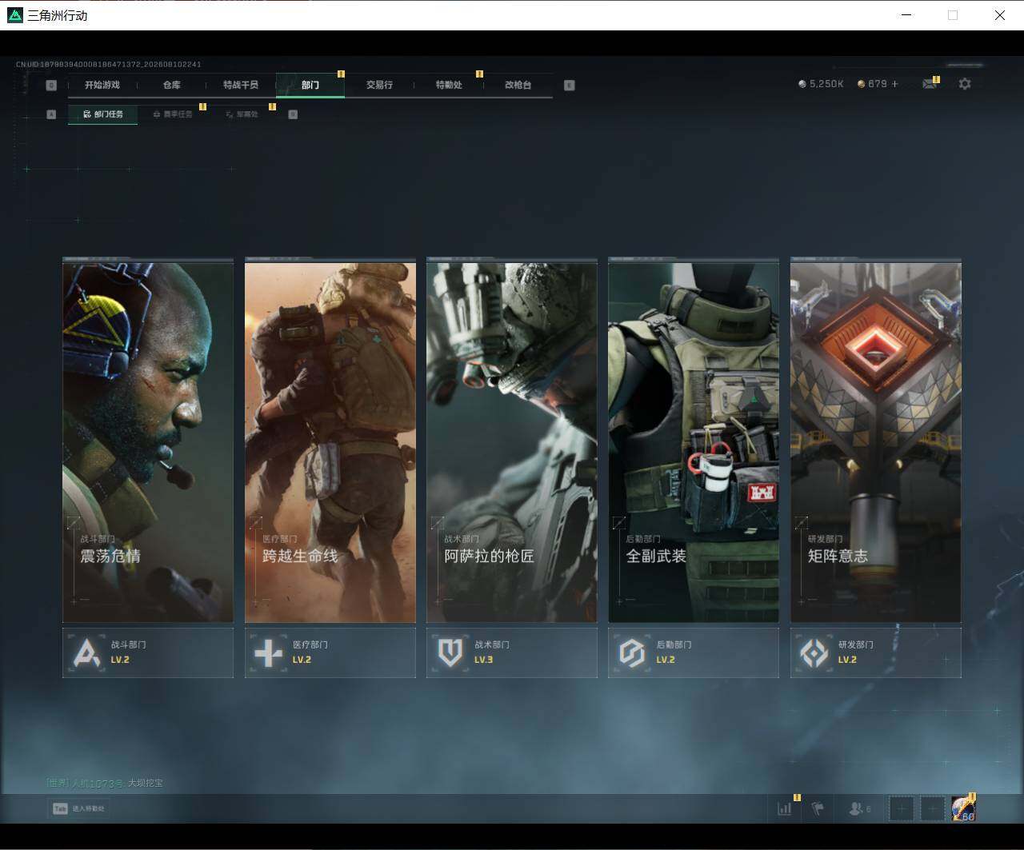Minimize the 三角洲行动 window
Image resolution: width=1024 pixels, height=850 pixels.
pyautogui.click(x=906, y=15)
